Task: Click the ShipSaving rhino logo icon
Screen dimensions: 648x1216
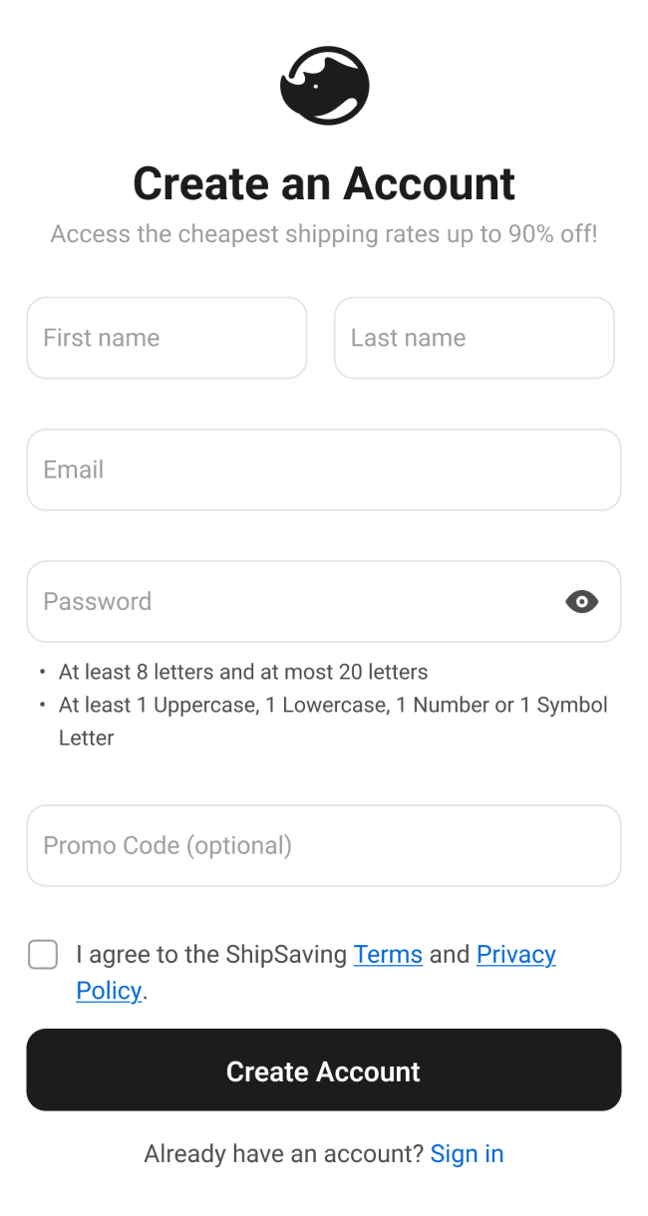Action: [324, 85]
